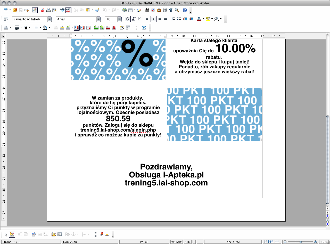Click the vertical scrollbar thumb

click(x=327, y=160)
